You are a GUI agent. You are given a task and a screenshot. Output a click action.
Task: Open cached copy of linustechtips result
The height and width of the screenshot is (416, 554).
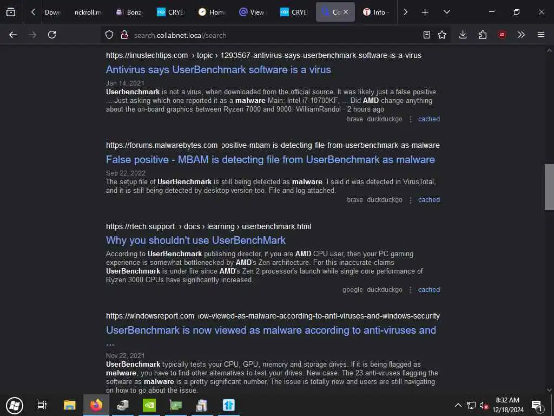tap(429, 119)
